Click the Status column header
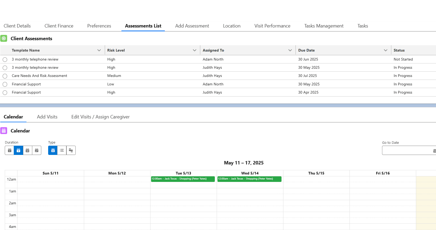Image resolution: width=436 pixels, height=230 pixels. 399,50
